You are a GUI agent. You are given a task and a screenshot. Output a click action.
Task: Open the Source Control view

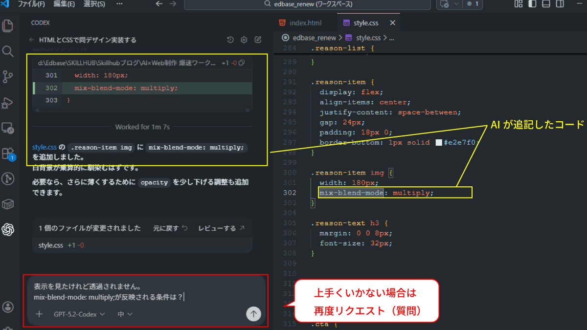pos(8,77)
